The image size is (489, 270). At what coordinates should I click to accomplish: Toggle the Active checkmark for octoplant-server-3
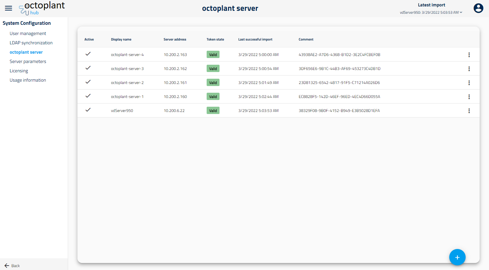coord(88,68)
